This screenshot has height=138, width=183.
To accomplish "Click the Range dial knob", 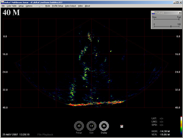I will (79, 126).
